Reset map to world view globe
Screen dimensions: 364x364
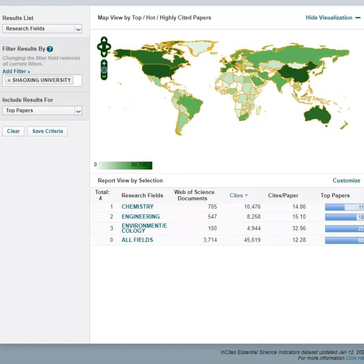[104, 70]
